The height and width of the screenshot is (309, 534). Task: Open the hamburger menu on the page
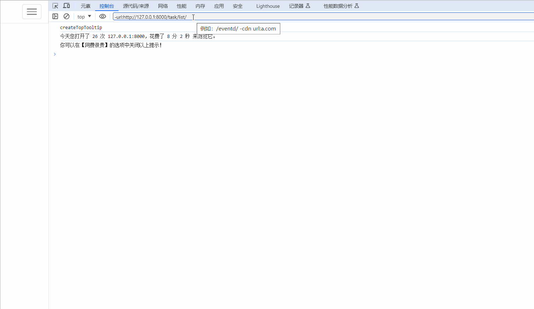tap(32, 12)
